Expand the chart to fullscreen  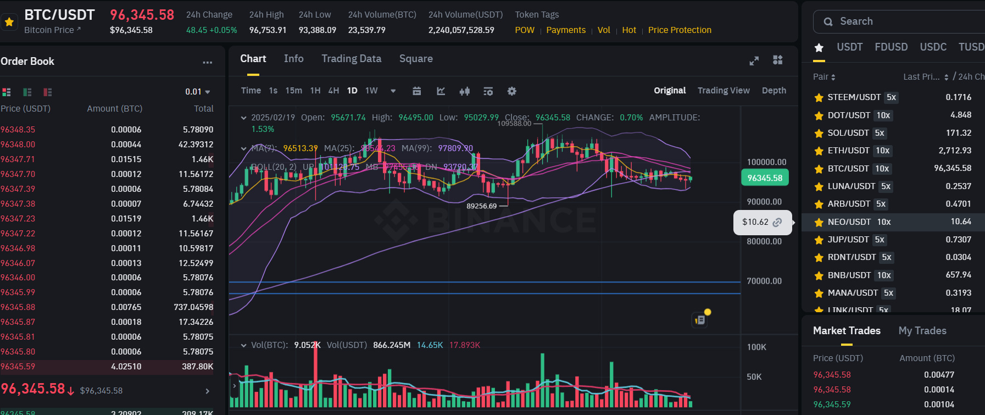pyautogui.click(x=754, y=60)
